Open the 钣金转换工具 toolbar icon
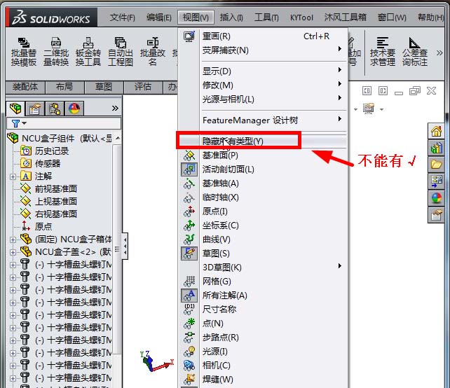The image size is (450, 388). pyautogui.click(x=88, y=53)
